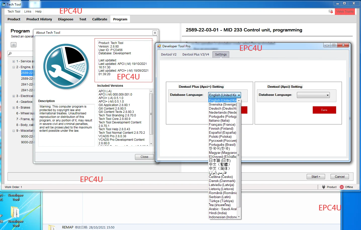
Task: Pick Dansk (Danmark) from the list
Action: tap(223, 181)
